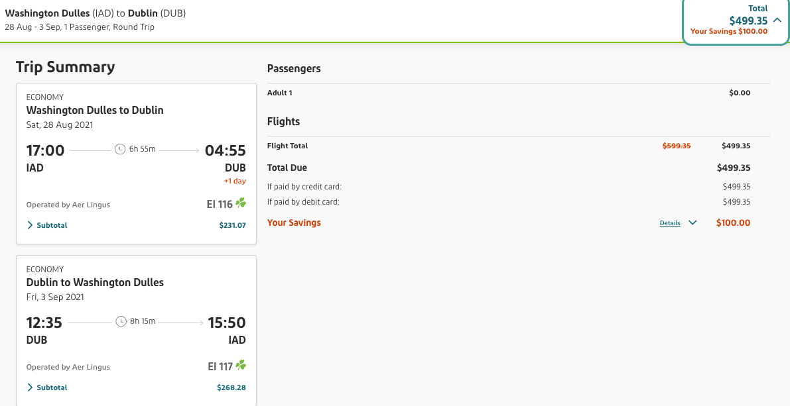Click the shamrock icon beside EI 117
This screenshot has height=406, width=790.
click(241, 366)
